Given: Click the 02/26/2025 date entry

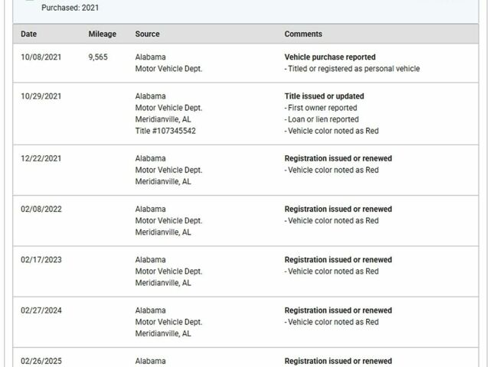Looking at the screenshot, I should (x=41, y=361).
